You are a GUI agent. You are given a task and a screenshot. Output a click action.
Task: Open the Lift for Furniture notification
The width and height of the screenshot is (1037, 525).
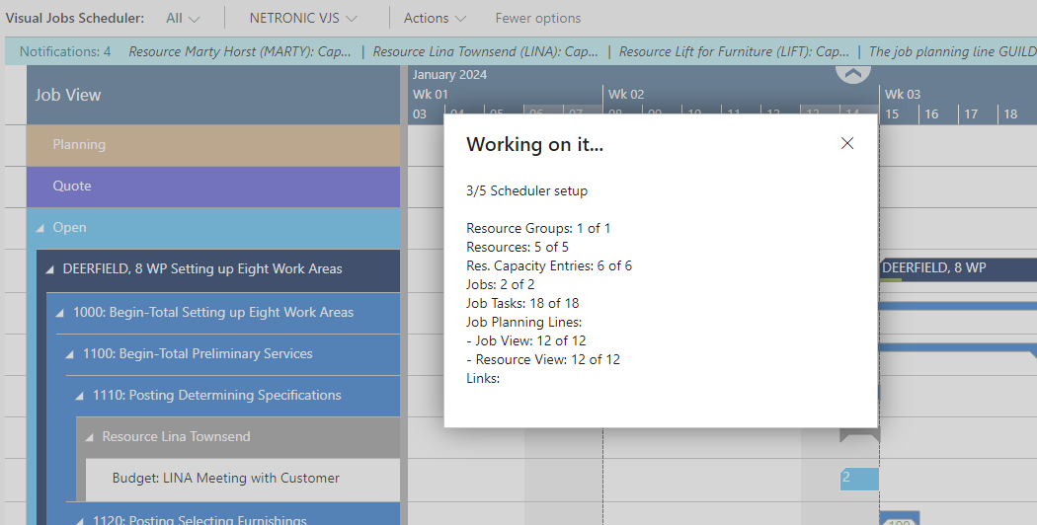pyautogui.click(x=734, y=51)
